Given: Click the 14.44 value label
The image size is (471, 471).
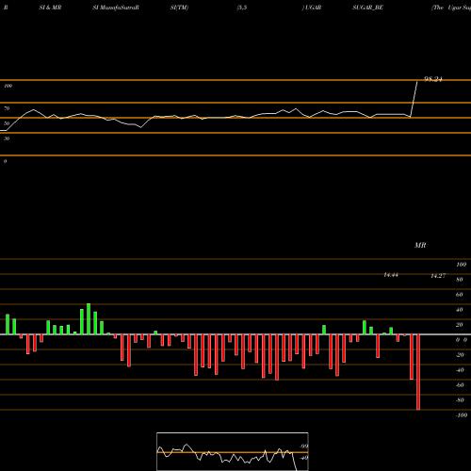Looking at the screenshot, I should point(391,275).
